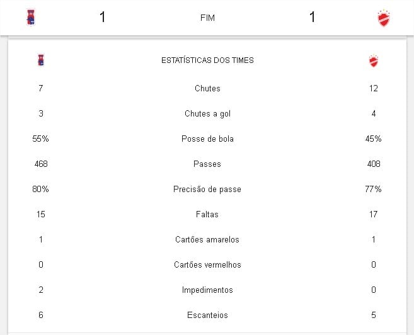414x335 pixels.
Task: Select the Cartões amarelos label
Action: point(207,239)
